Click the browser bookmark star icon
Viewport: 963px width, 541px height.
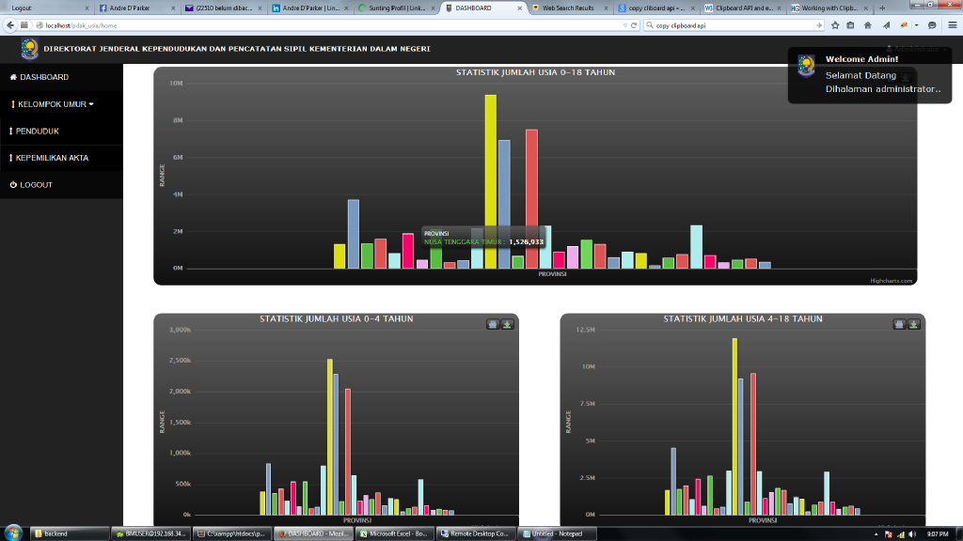(835, 25)
